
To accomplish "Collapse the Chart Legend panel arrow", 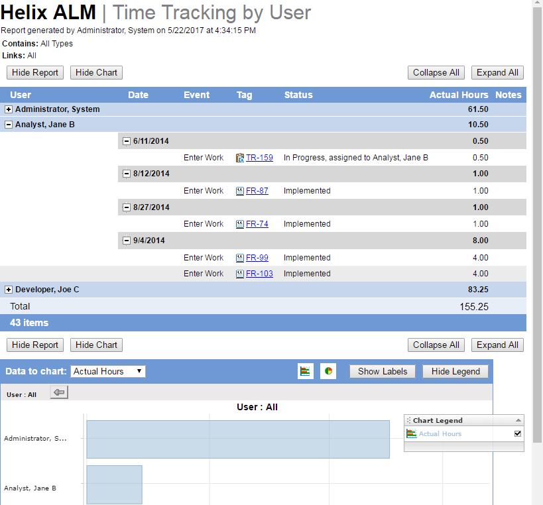I will tap(518, 420).
